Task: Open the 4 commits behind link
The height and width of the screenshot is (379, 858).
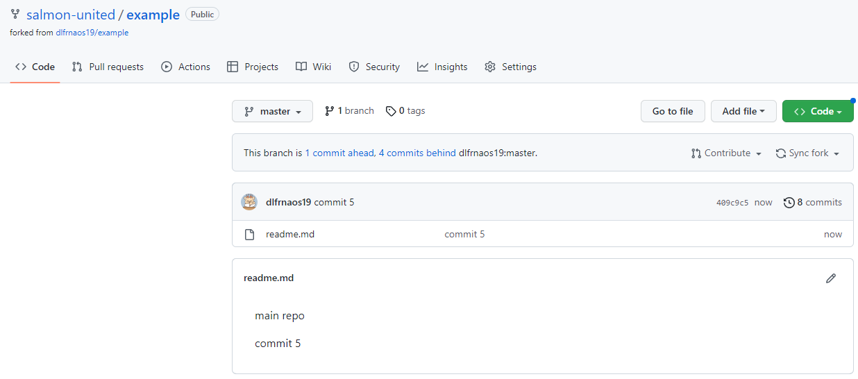Action: point(417,153)
